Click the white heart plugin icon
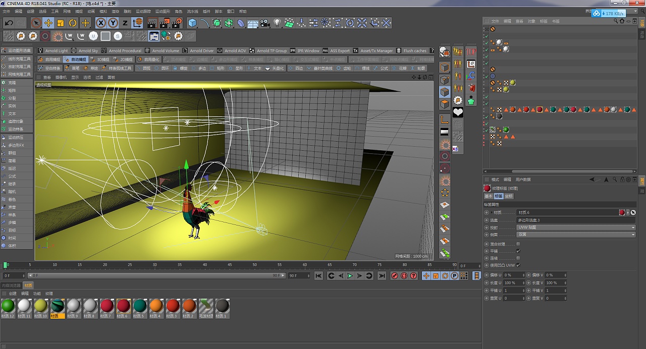This screenshot has height=349, width=646. 458,112
